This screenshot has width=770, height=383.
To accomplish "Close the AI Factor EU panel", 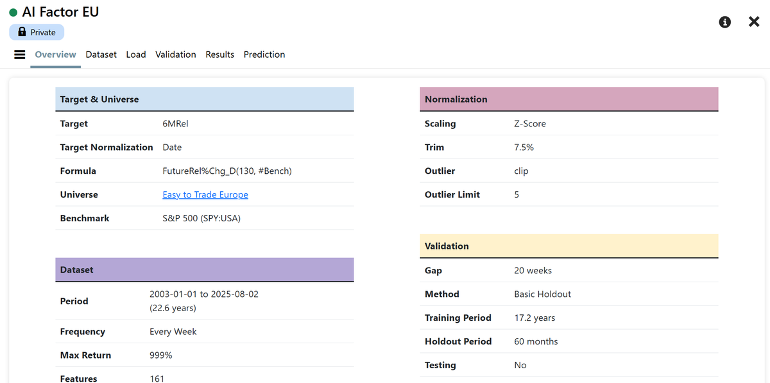I will click(754, 22).
